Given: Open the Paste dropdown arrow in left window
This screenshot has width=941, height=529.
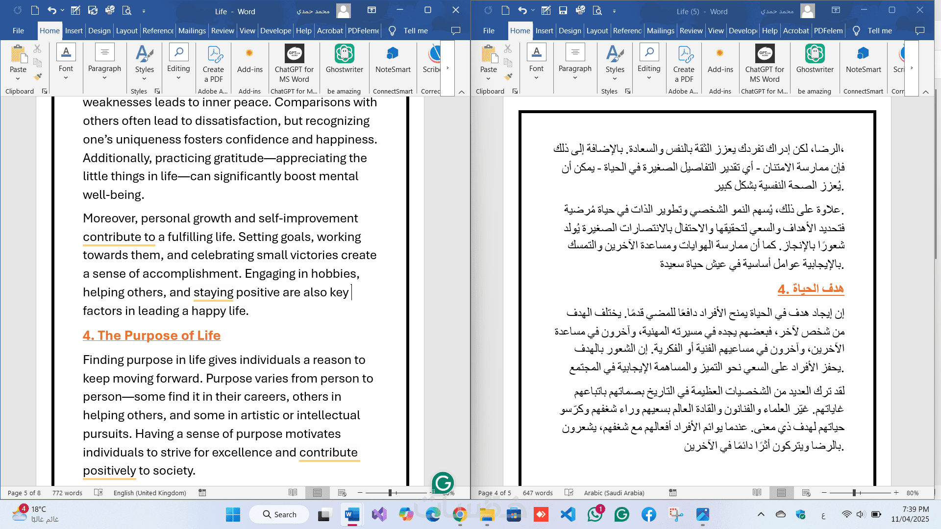Looking at the screenshot, I should (x=18, y=78).
